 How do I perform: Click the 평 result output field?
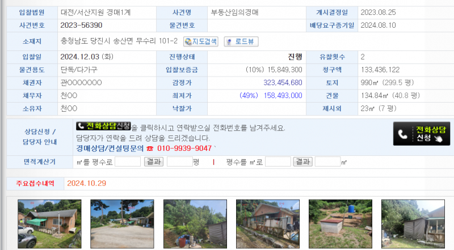179,162
